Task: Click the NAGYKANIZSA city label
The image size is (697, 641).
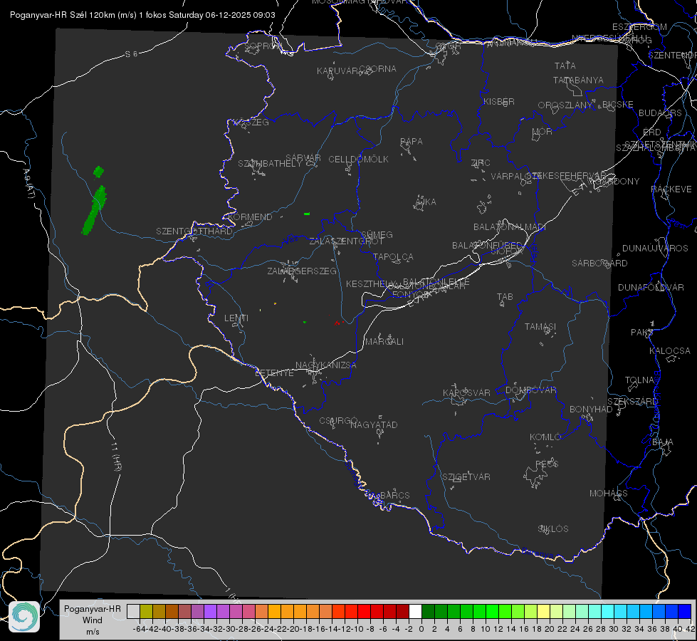Action: (x=326, y=365)
